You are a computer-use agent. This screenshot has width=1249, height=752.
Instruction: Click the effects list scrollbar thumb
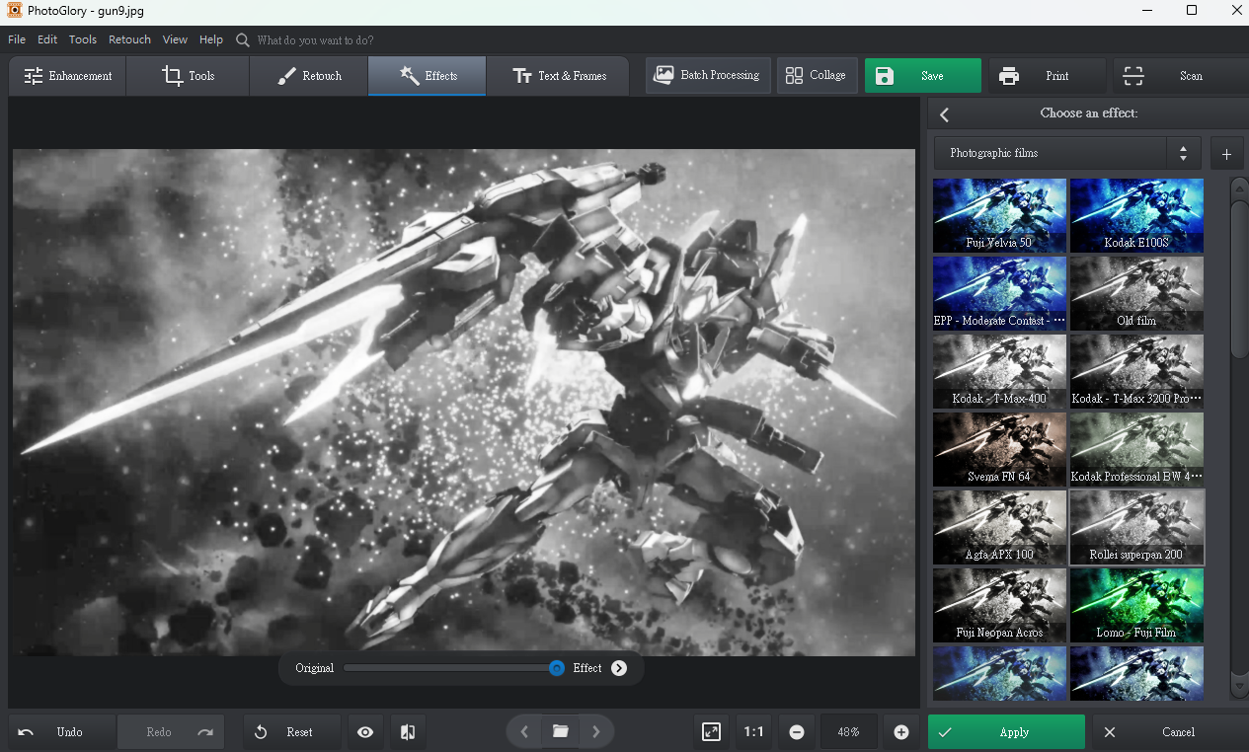click(x=1239, y=279)
